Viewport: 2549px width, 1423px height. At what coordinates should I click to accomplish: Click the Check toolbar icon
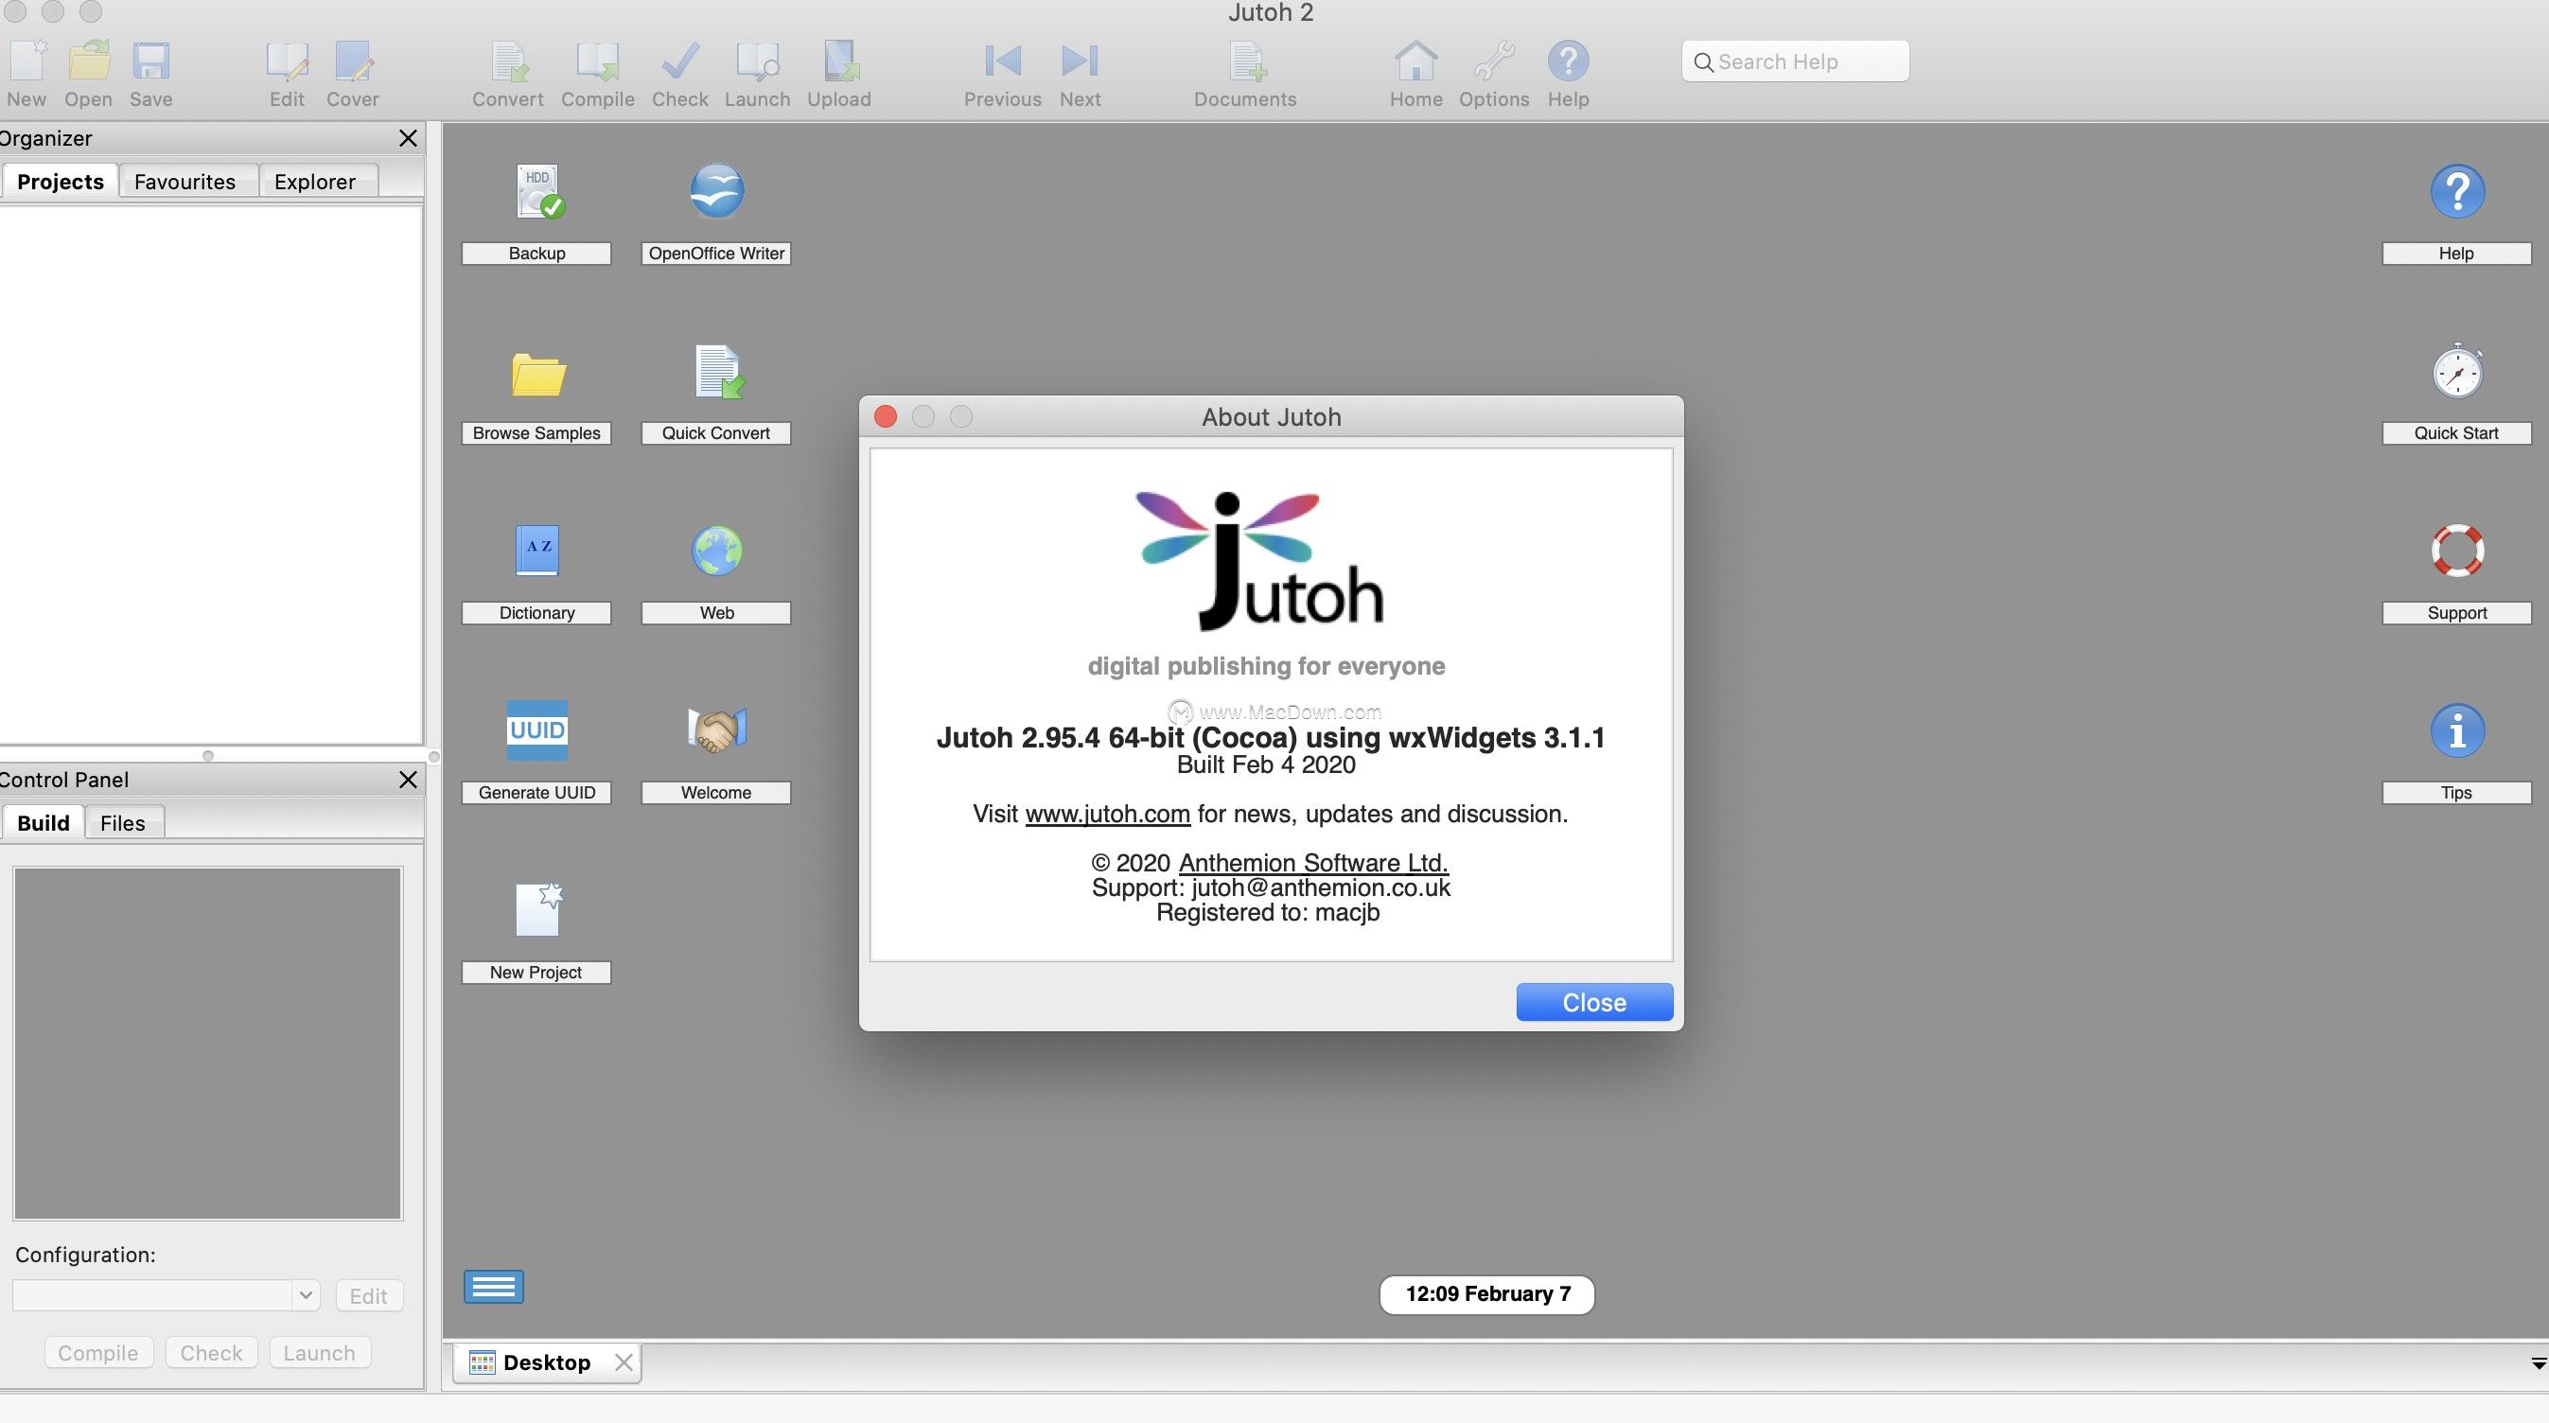(679, 61)
